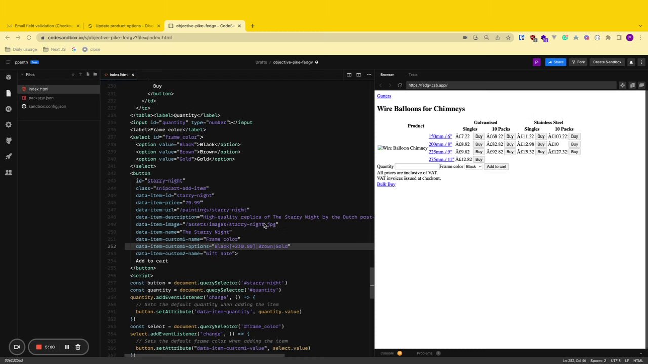Delete the recording with trash icon
The width and height of the screenshot is (648, 364).
[x=78, y=347]
